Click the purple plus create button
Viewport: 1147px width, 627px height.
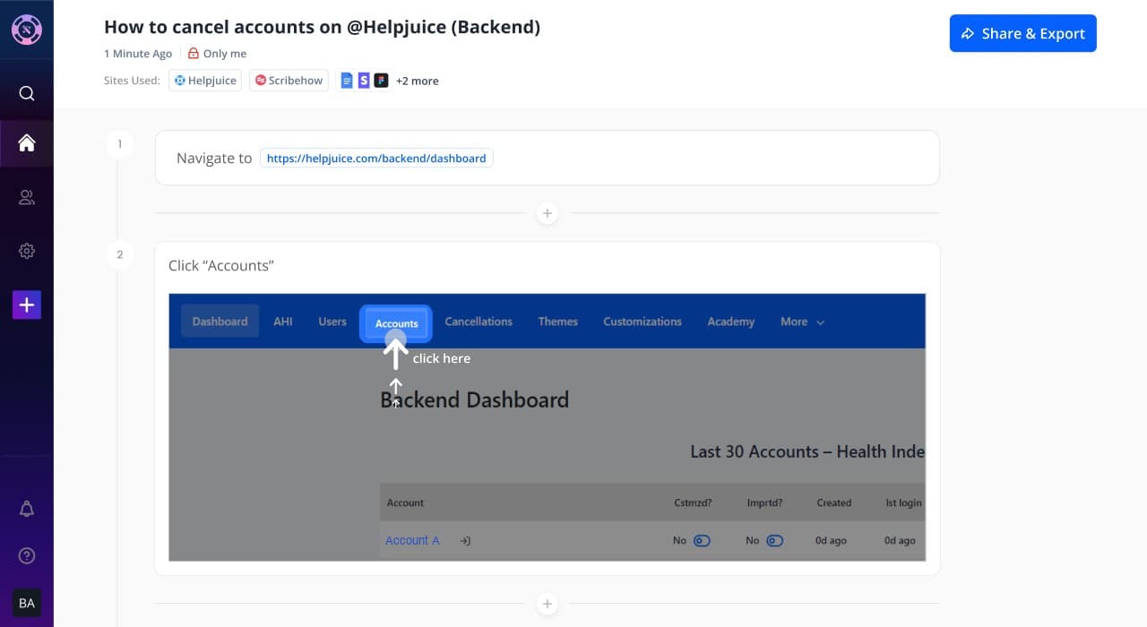click(27, 305)
